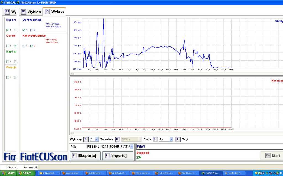Switch to the 'wykres lamb...' Firefox taskbar window
283x176 pixels.
(71, 173)
